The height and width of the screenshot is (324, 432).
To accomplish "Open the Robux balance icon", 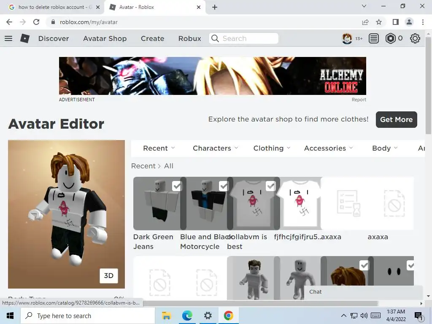I will pos(390,38).
